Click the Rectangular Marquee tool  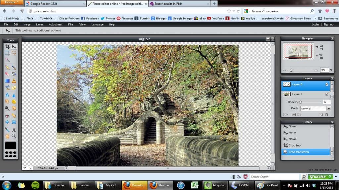[7, 53]
